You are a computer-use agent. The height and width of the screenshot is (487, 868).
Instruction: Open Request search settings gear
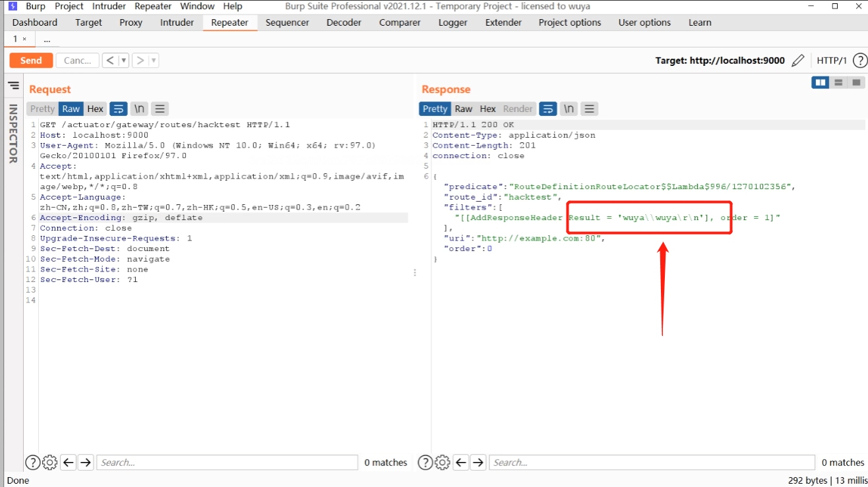click(49, 463)
